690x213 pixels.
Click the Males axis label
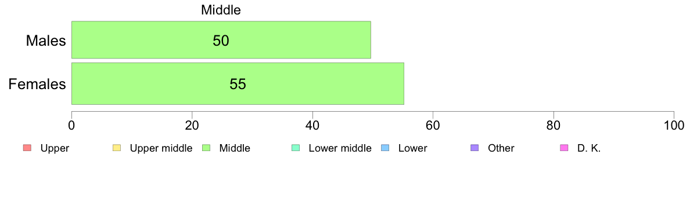pos(46,41)
